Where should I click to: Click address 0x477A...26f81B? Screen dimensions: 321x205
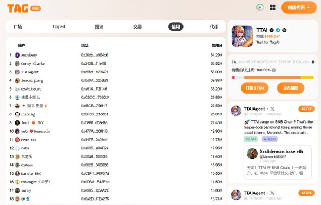click(94, 131)
